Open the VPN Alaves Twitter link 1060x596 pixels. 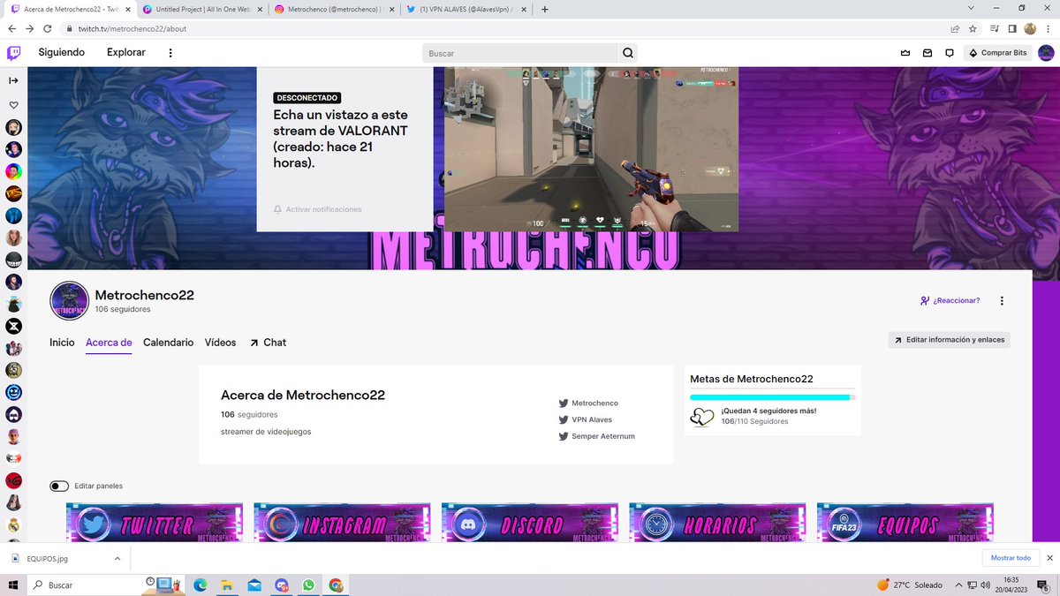tap(585, 420)
